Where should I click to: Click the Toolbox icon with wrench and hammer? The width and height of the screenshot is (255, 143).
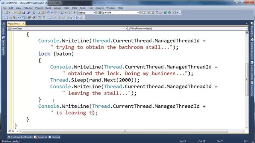[161, 13]
